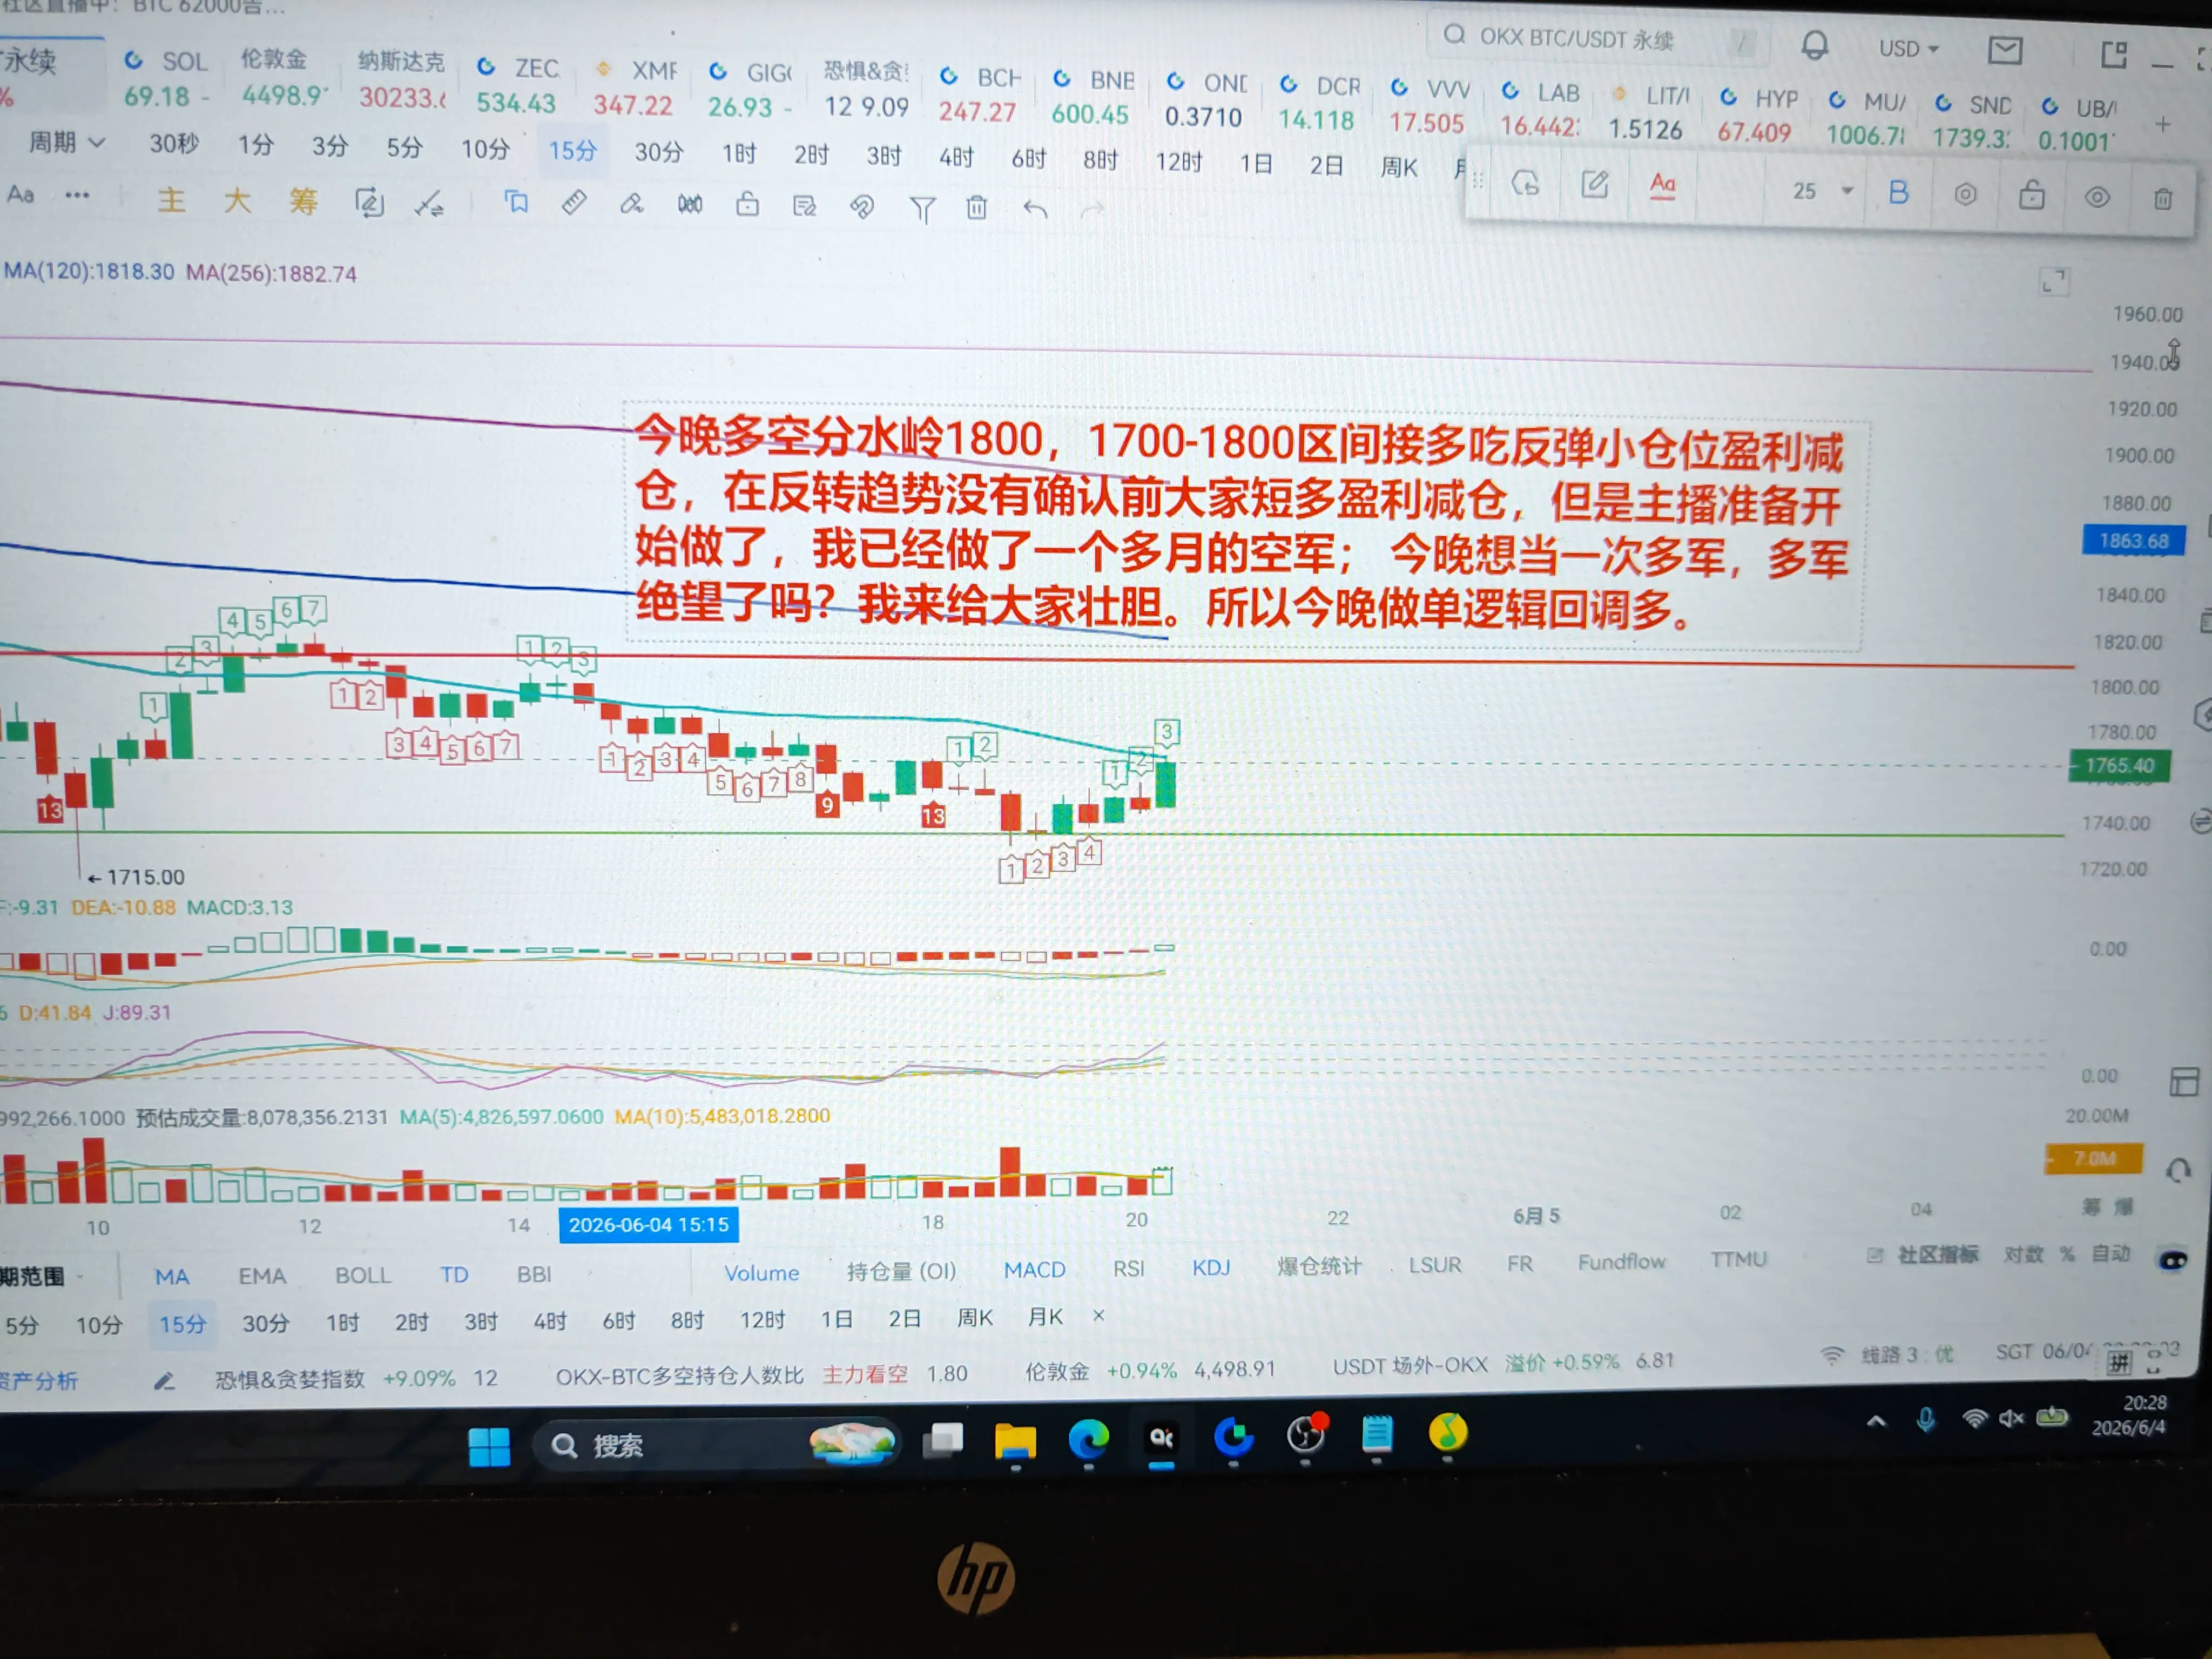2212x1659 pixels.
Task: Toggle the MACD sub-indicator
Action: click(x=1035, y=1270)
